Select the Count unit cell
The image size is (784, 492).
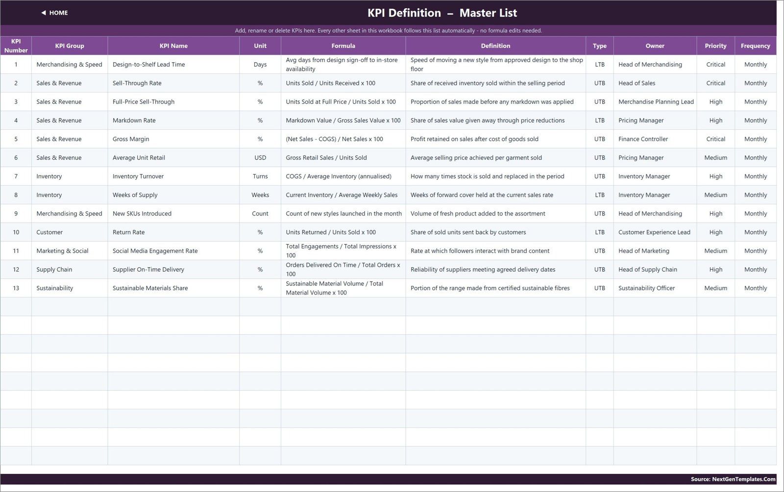(x=260, y=213)
